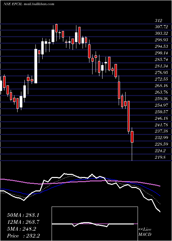Click the 228.59 price axis label
This screenshot has height=241, width=172.
point(161,144)
